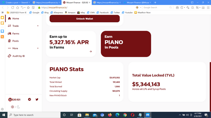Click the Trade swap arrows icon
The image size is (211, 118).
click(x=9, y=26)
